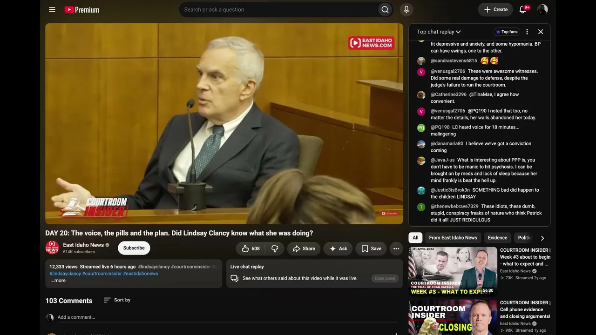Show more chips with right chevron
This screenshot has width=596, height=335.
pos(542,238)
